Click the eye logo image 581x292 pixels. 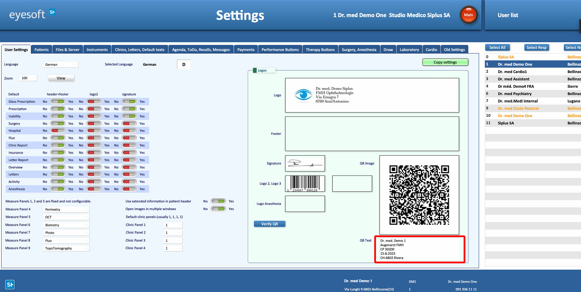pyautogui.click(x=303, y=95)
